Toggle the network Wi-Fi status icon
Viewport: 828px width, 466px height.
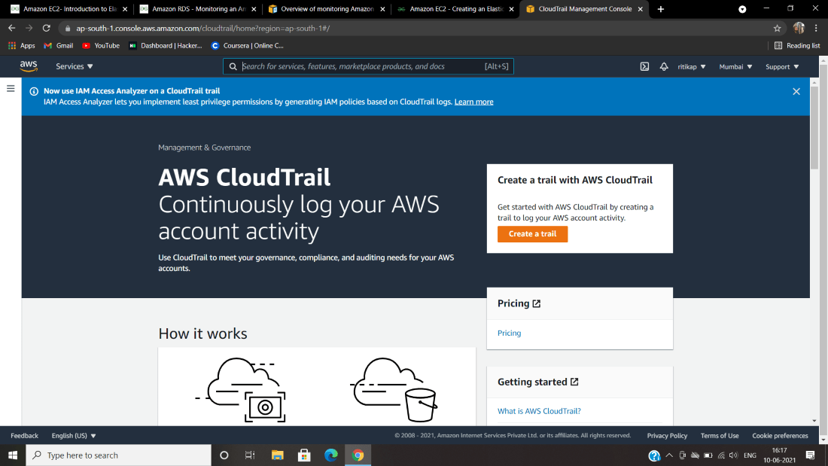point(721,455)
